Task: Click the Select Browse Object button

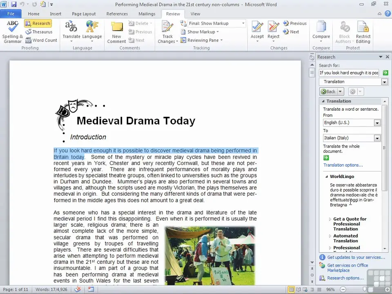Action: pos(312,275)
